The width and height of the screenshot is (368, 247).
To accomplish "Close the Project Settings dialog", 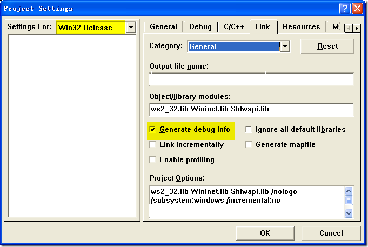I will (357, 9).
